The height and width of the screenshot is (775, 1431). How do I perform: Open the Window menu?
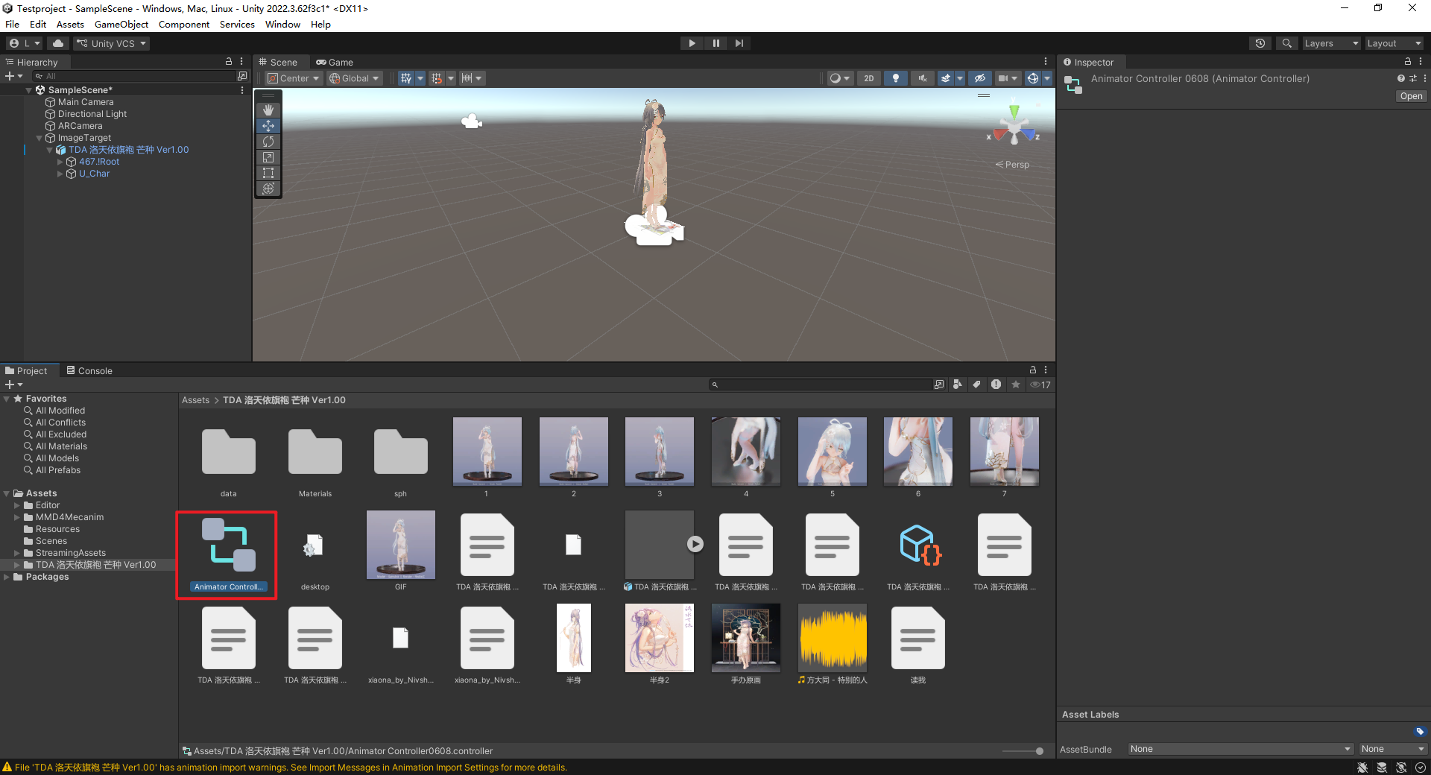282,25
